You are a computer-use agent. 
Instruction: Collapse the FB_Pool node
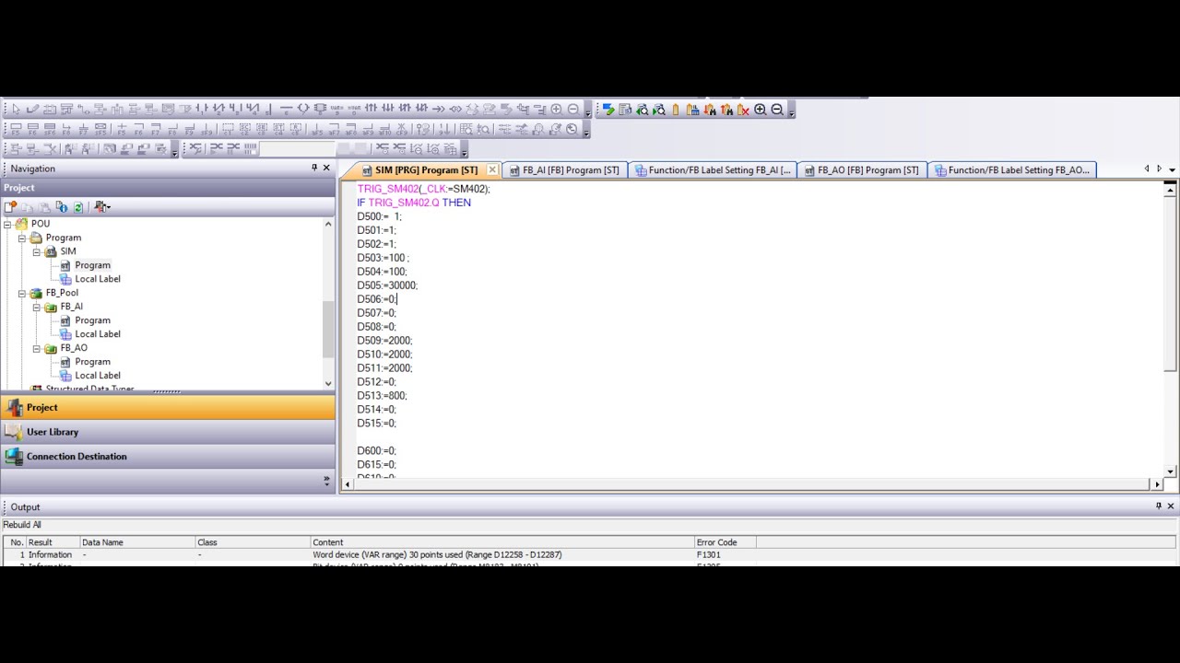click(22, 293)
